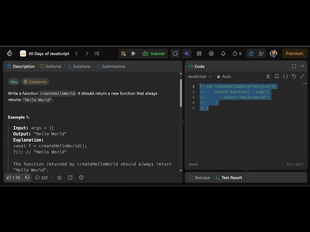Run the code with play button
Image resolution: width=310 pixels, height=232 pixels.
point(134,54)
